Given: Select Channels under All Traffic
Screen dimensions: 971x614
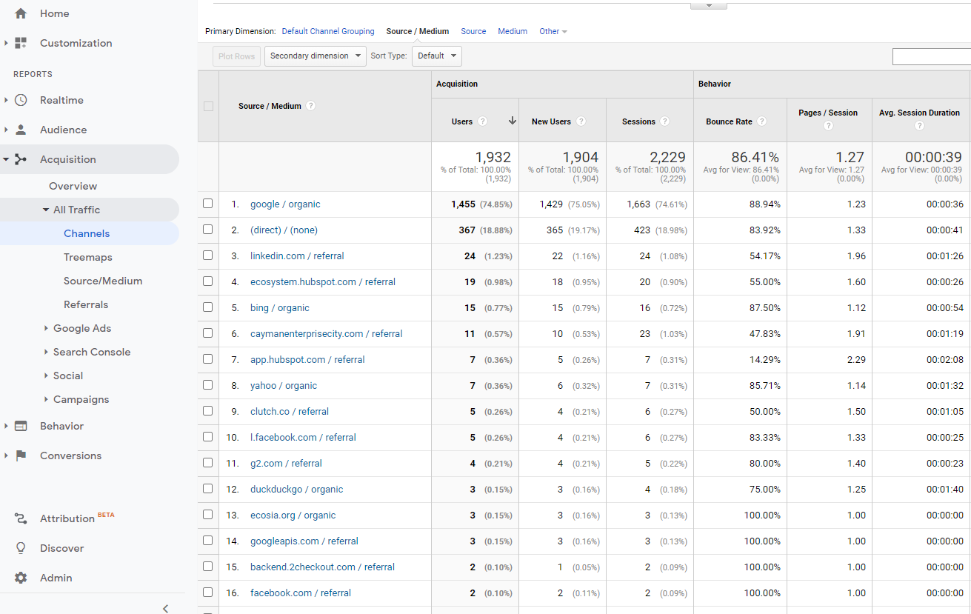Looking at the screenshot, I should coord(87,233).
